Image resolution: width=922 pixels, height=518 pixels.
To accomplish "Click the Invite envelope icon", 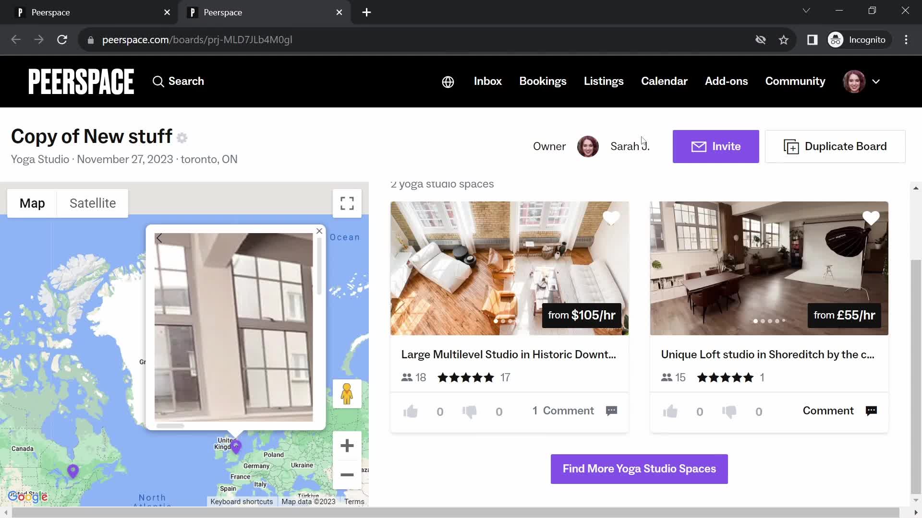I will point(698,146).
